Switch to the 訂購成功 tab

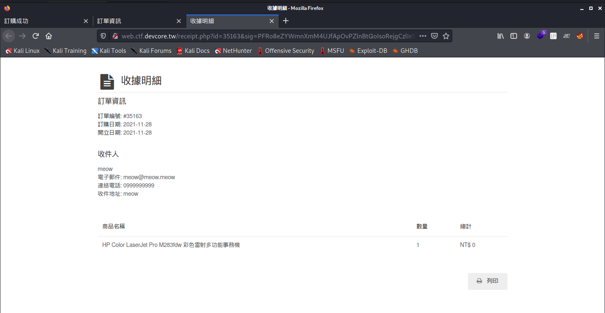click(x=41, y=21)
